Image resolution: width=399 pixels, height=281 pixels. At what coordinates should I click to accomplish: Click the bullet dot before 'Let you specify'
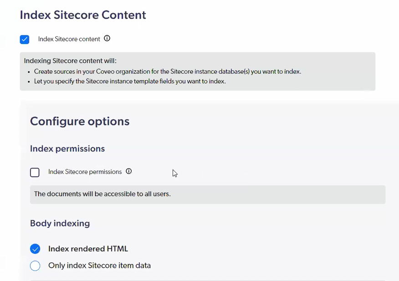[30, 82]
